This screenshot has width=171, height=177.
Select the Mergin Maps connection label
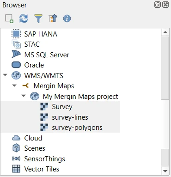[x=54, y=86]
